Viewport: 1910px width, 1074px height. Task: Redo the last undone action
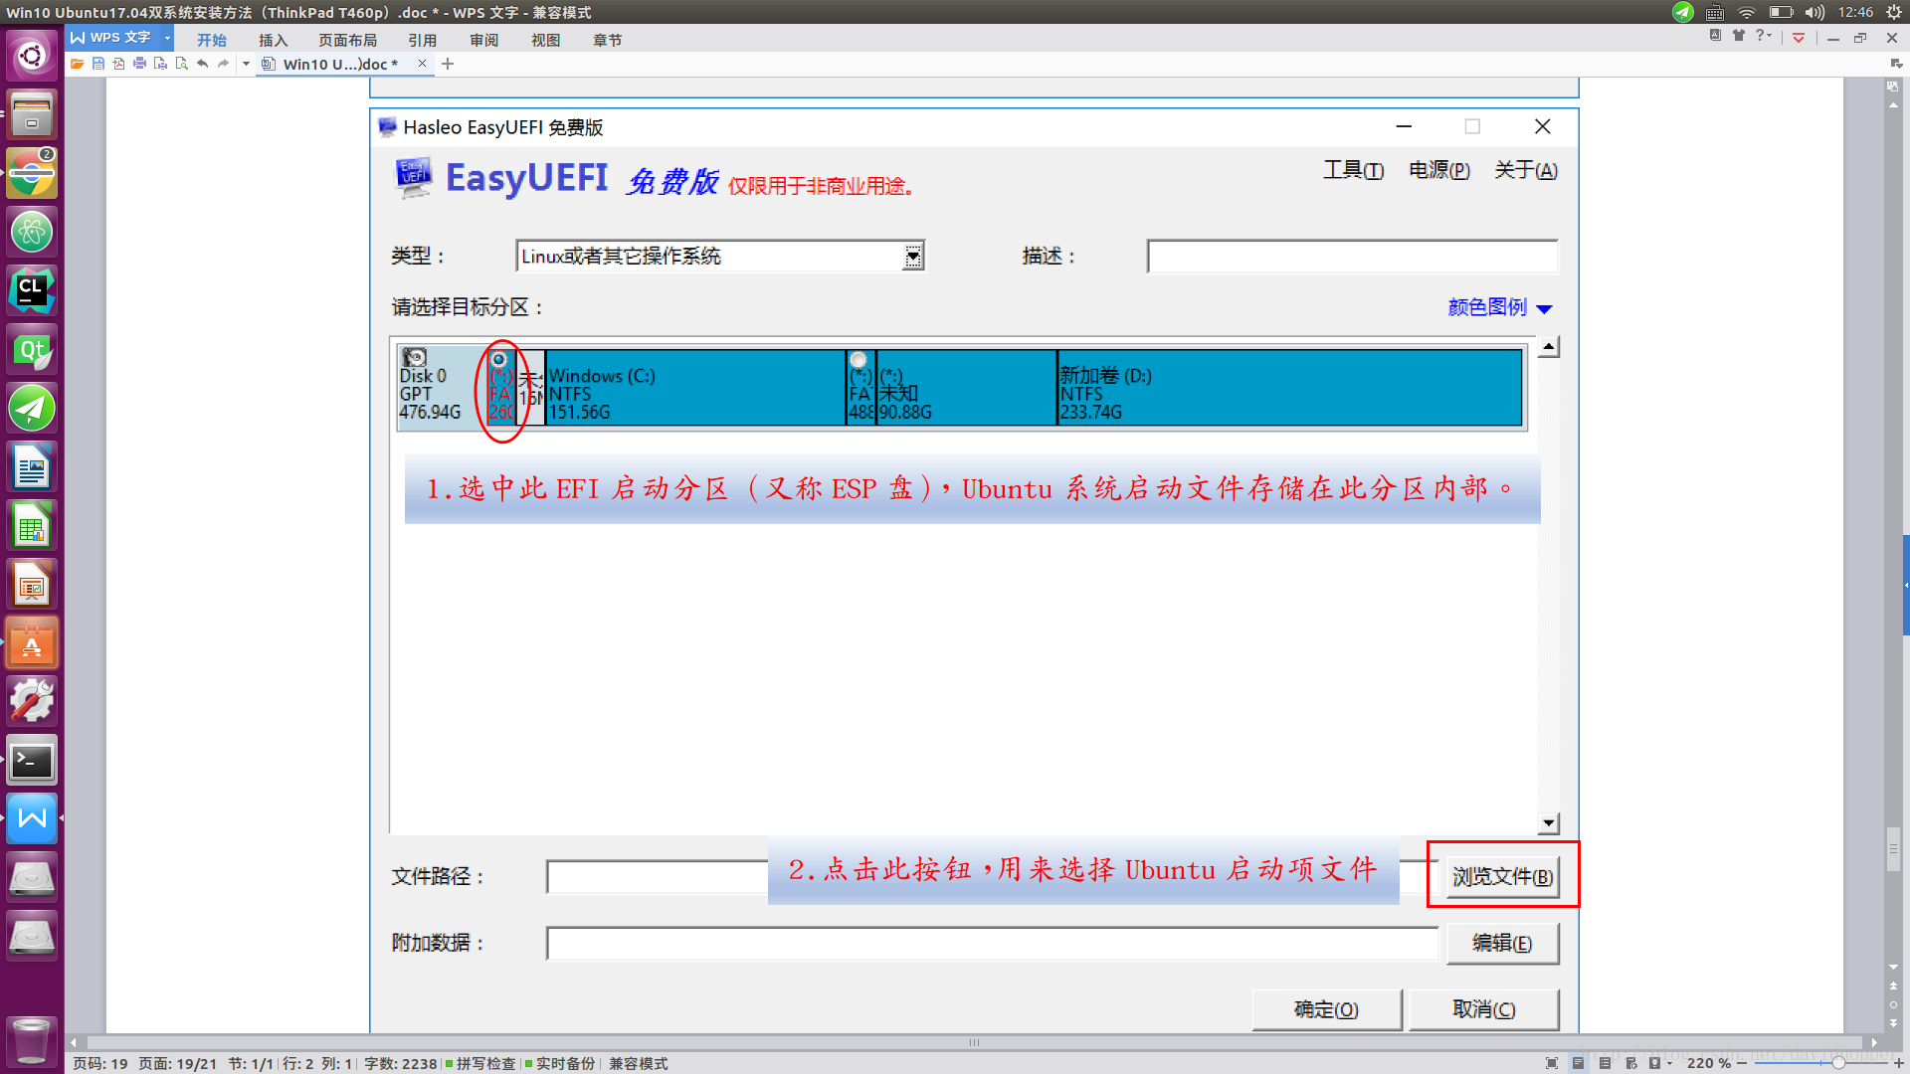click(x=223, y=64)
